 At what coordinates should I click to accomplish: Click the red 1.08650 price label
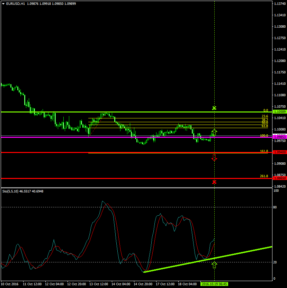279,178
